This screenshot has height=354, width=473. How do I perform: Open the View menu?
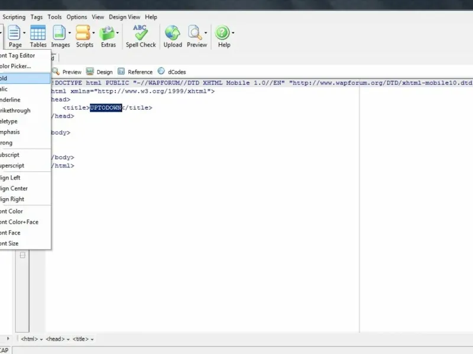point(98,17)
